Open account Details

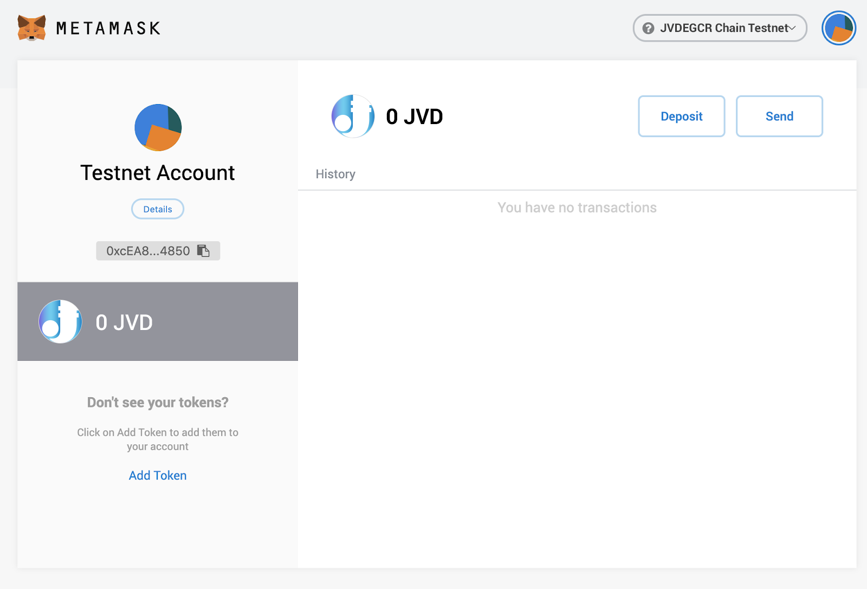point(158,209)
